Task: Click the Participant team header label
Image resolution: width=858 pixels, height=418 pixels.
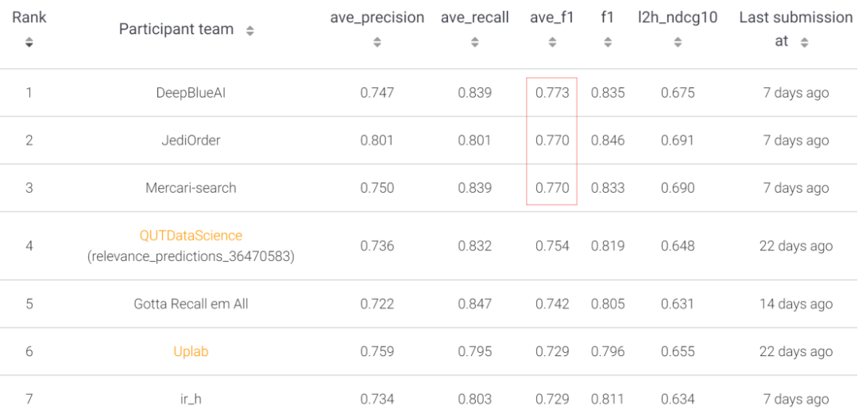Action: (176, 29)
